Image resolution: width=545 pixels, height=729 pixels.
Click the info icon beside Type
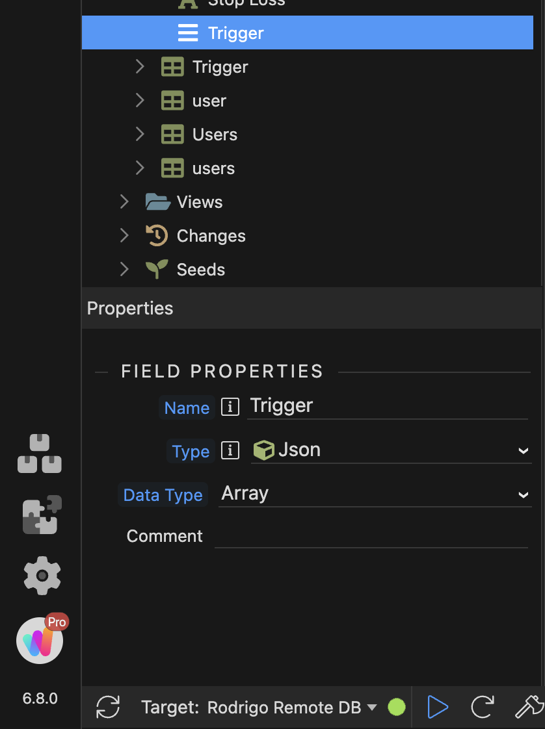point(230,450)
